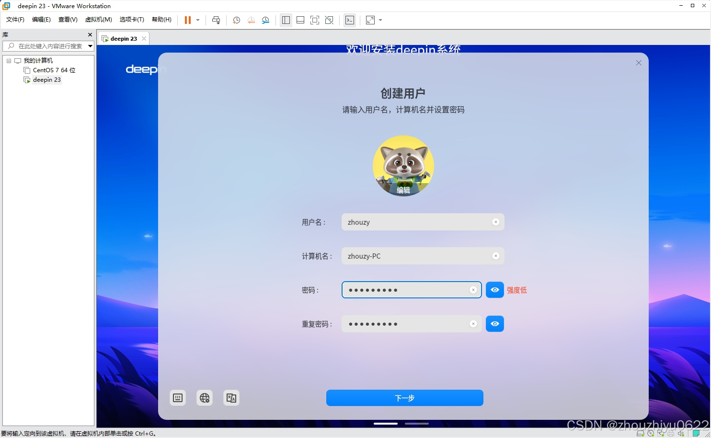Viewport: 711px width, 438px height.
Task: Select deepin 23 in the library tree
Action: [x=47, y=80]
